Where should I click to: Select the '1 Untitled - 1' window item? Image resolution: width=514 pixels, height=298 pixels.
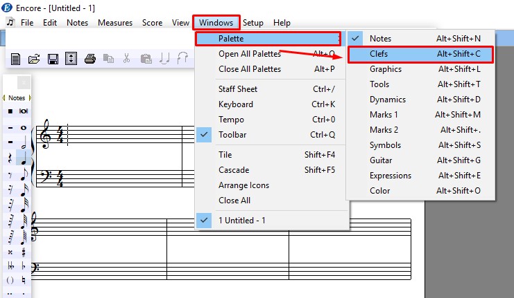pos(271,221)
